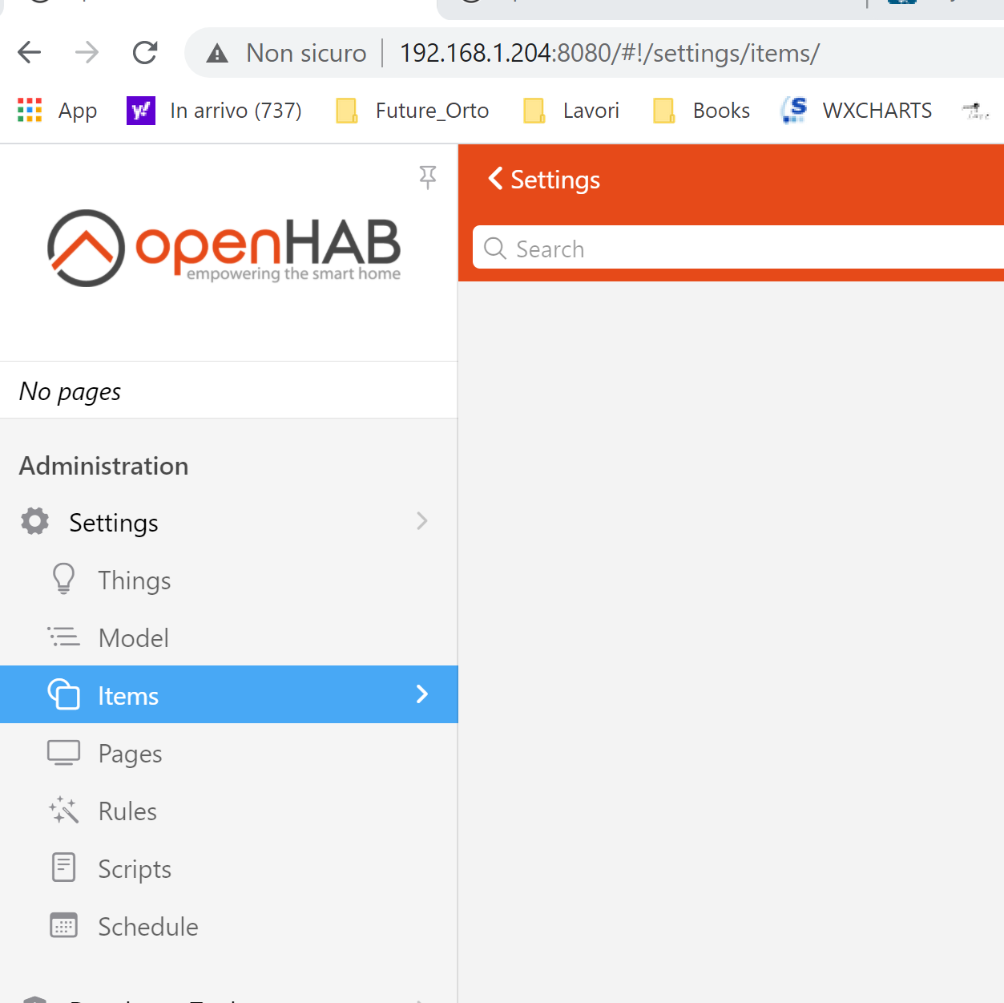The image size is (1004, 1003).
Task: Click the Settings gear icon
Action: [34, 521]
